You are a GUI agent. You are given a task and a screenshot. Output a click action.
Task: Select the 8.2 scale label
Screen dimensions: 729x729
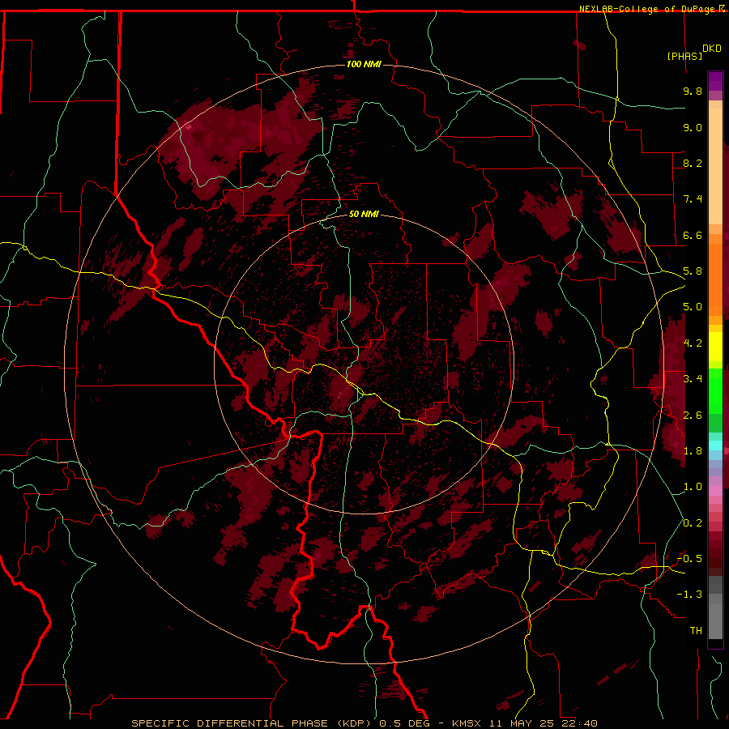point(693,163)
